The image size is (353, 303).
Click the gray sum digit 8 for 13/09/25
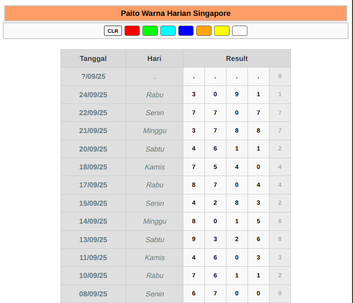coord(280,239)
